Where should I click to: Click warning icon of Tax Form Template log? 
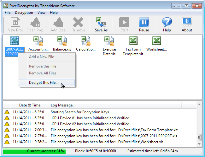[x=7, y=130]
